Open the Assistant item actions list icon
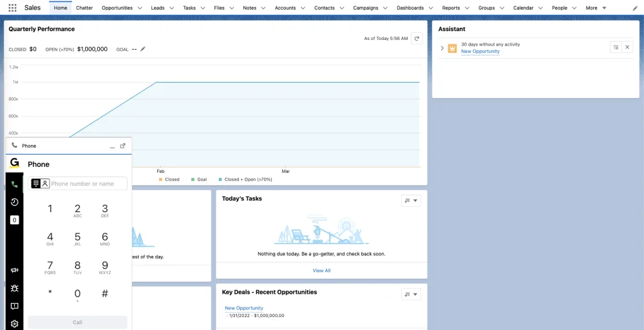The width and height of the screenshot is (644, 330). (616, 47)
